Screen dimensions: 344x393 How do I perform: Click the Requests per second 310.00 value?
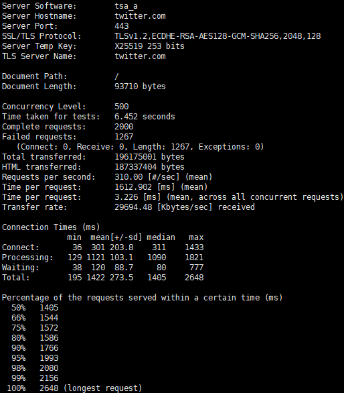(x=128, y=177)
